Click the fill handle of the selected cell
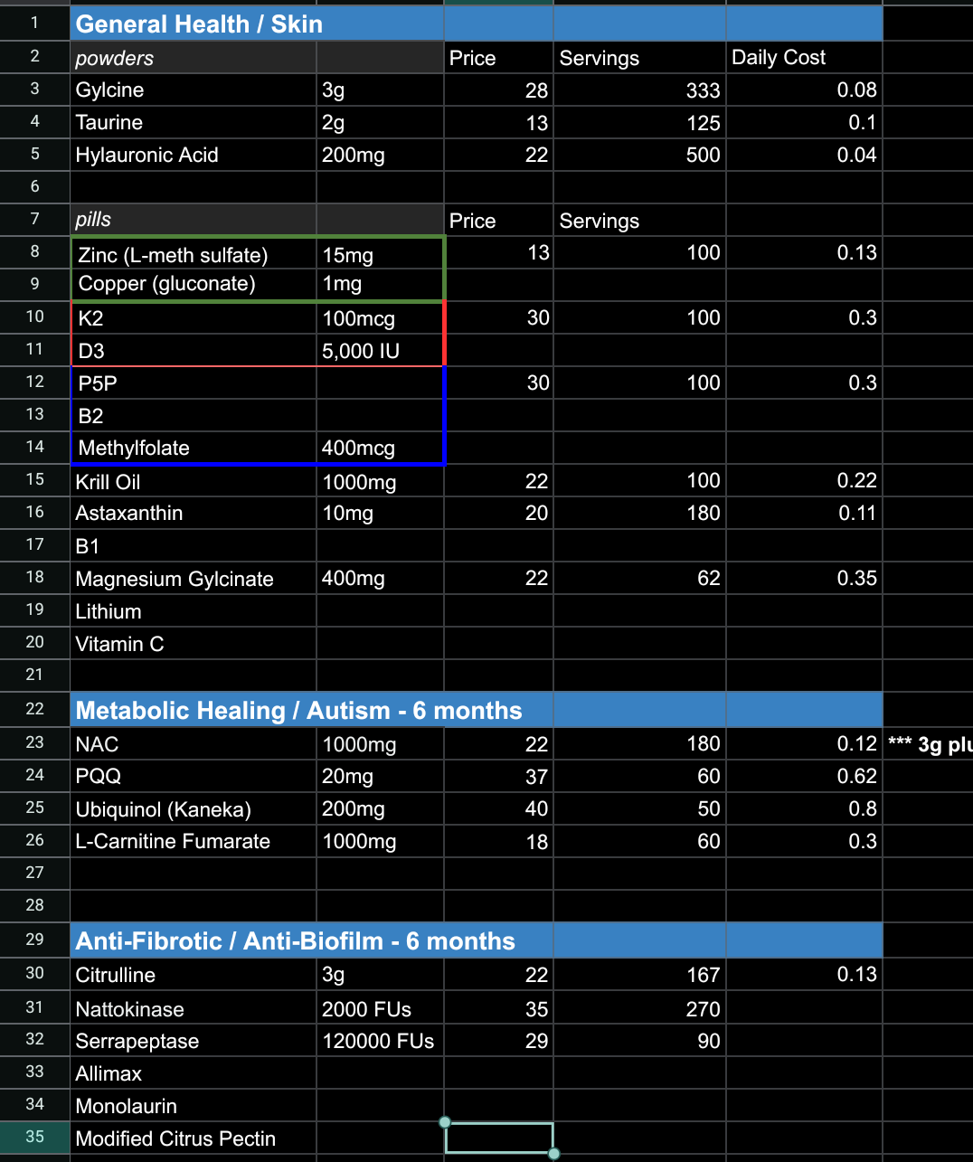The image size is (973, 1162). click(x=553, y=1154)
